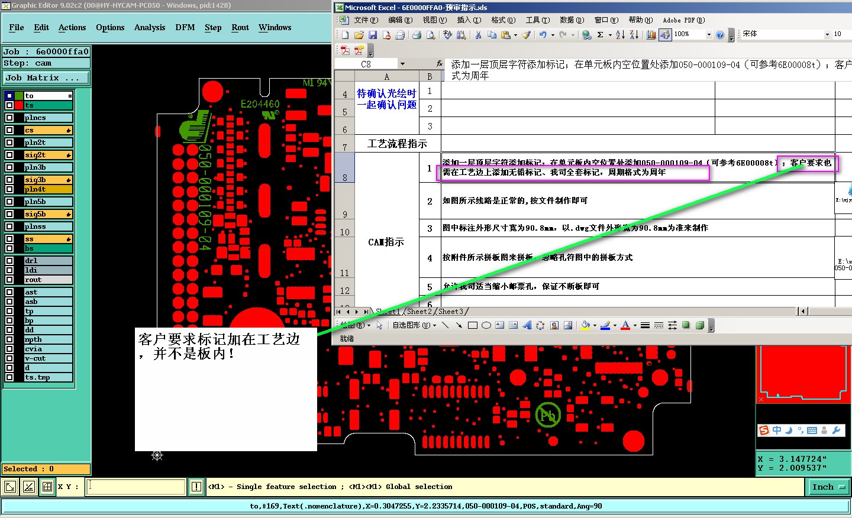The height and width of the screenshot is (518, 852).
Task: Click the Job Matrix button
Action: [46, 77]
